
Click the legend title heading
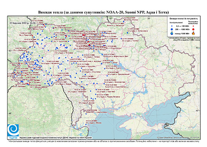(184, 18)
